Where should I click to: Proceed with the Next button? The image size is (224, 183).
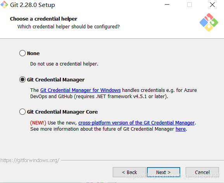tap(164, 172)
